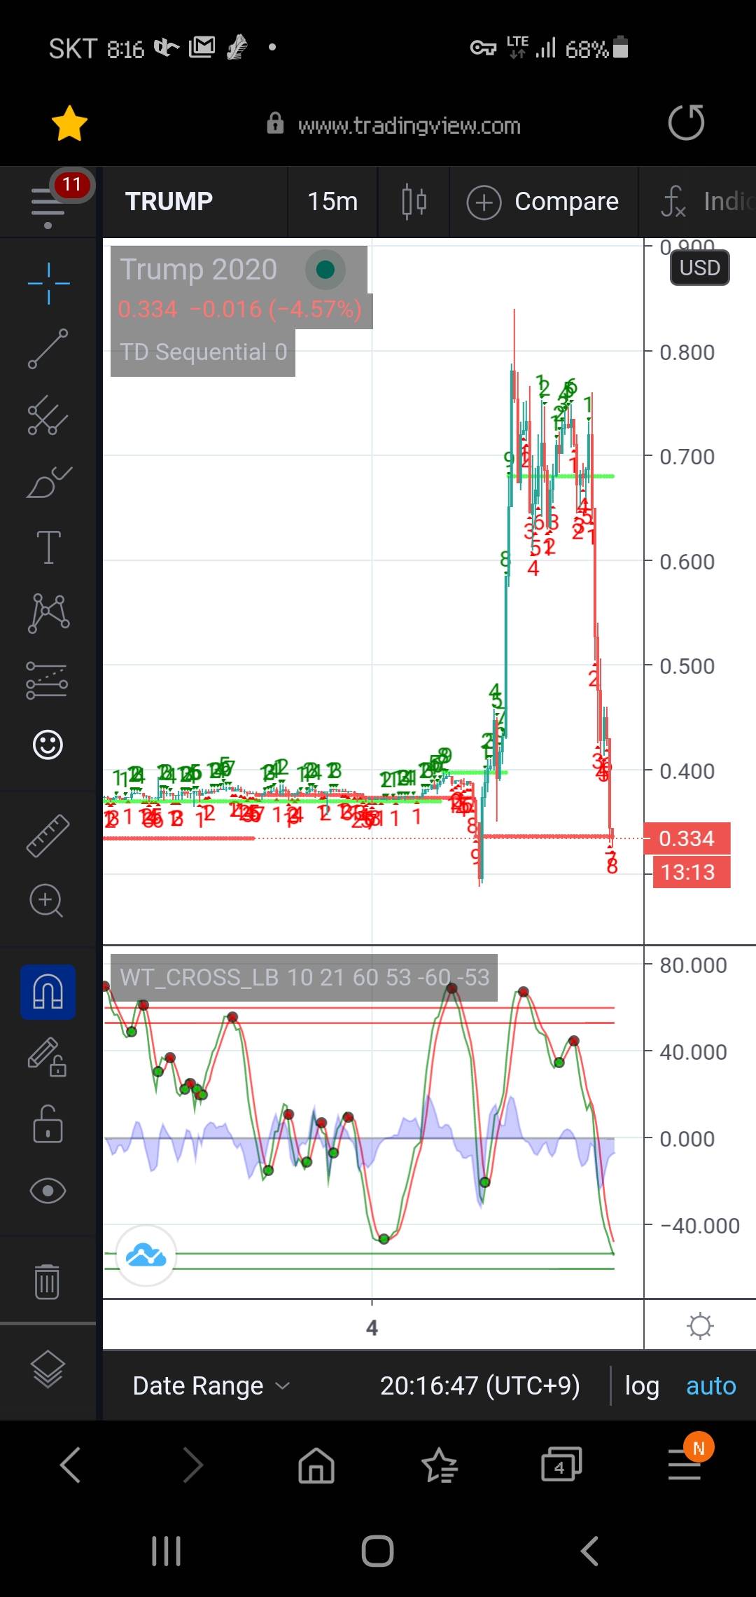Open chart settings gear icon

700,1326
